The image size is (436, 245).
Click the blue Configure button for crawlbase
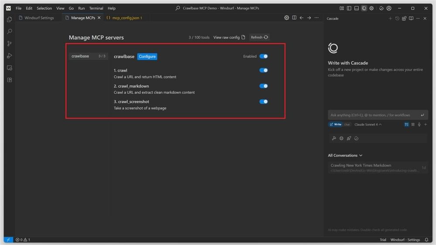[147, 57]
